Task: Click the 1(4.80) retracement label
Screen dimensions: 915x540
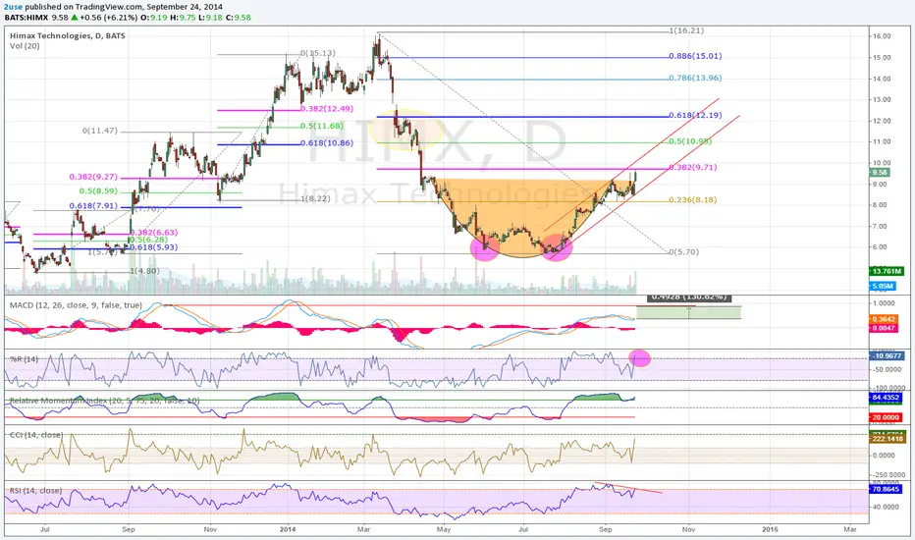Action: [144, 271]
